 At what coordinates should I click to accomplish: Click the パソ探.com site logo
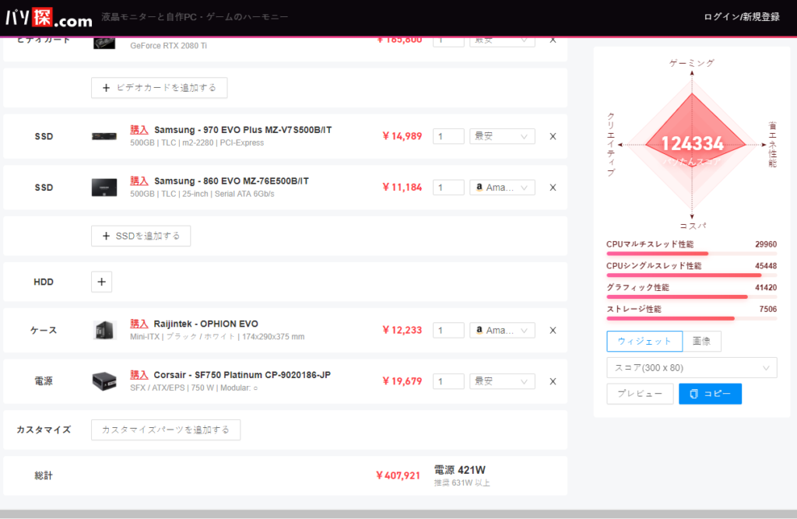tap(49, 18)
